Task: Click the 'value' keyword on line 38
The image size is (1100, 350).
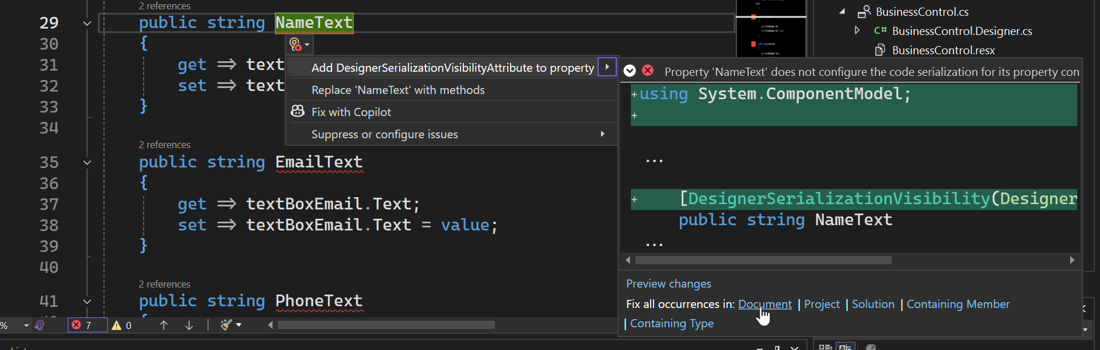Action: [x=465, y=225]
